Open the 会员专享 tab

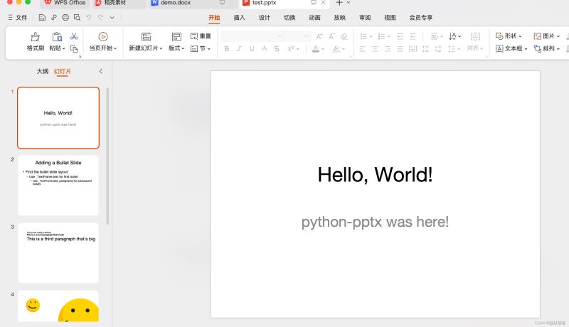420,17
